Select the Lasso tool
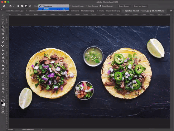 point(3,23)
